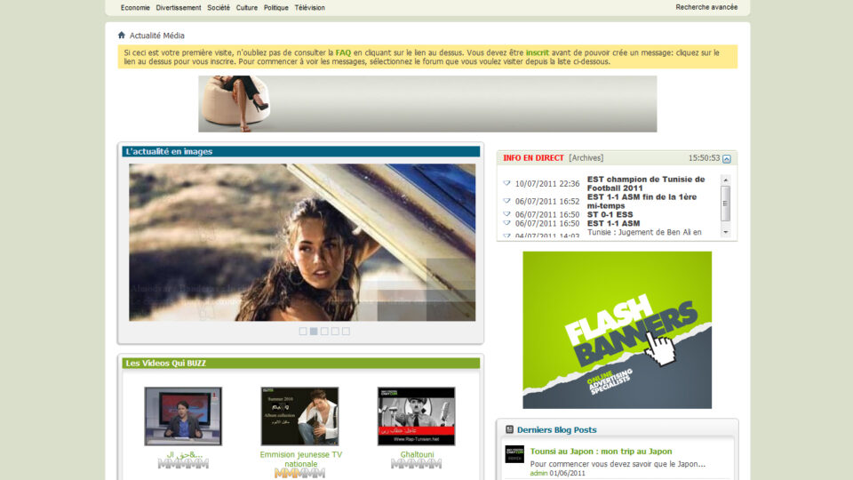Click the rating bar under the first video
853x480 pixels.
183,464
